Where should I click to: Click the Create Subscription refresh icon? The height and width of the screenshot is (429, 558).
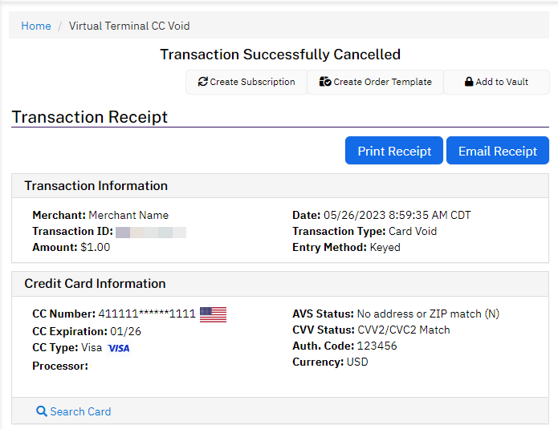(x=203, y=82)
